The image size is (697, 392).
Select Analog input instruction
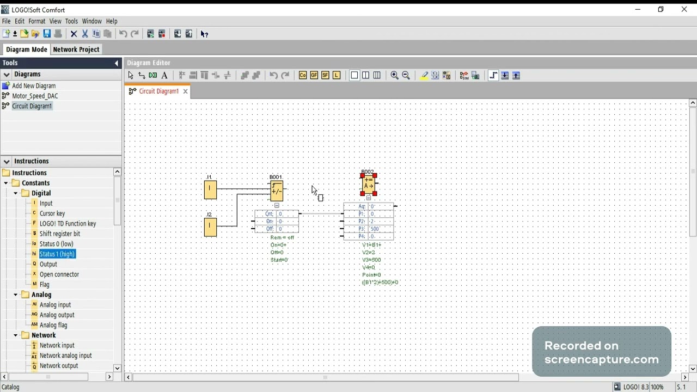(56, 305)
